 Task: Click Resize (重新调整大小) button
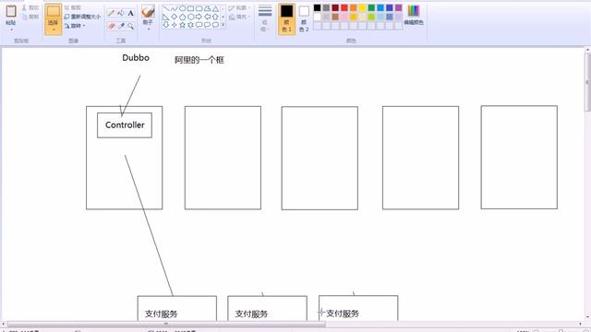tap(82, 17)
